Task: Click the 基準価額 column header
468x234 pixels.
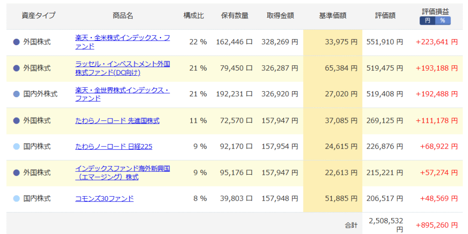Action: pos(333,16)
